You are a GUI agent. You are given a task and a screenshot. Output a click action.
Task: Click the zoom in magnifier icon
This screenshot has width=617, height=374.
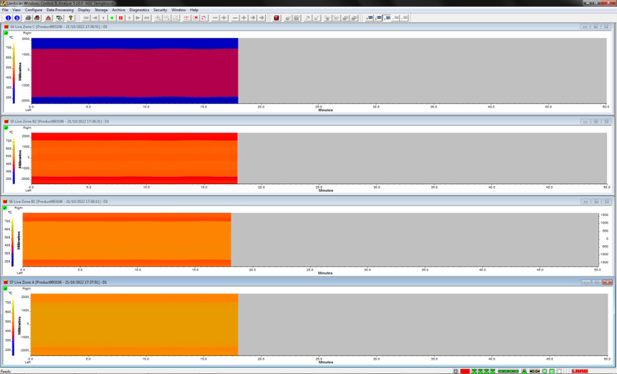(158, 18)
